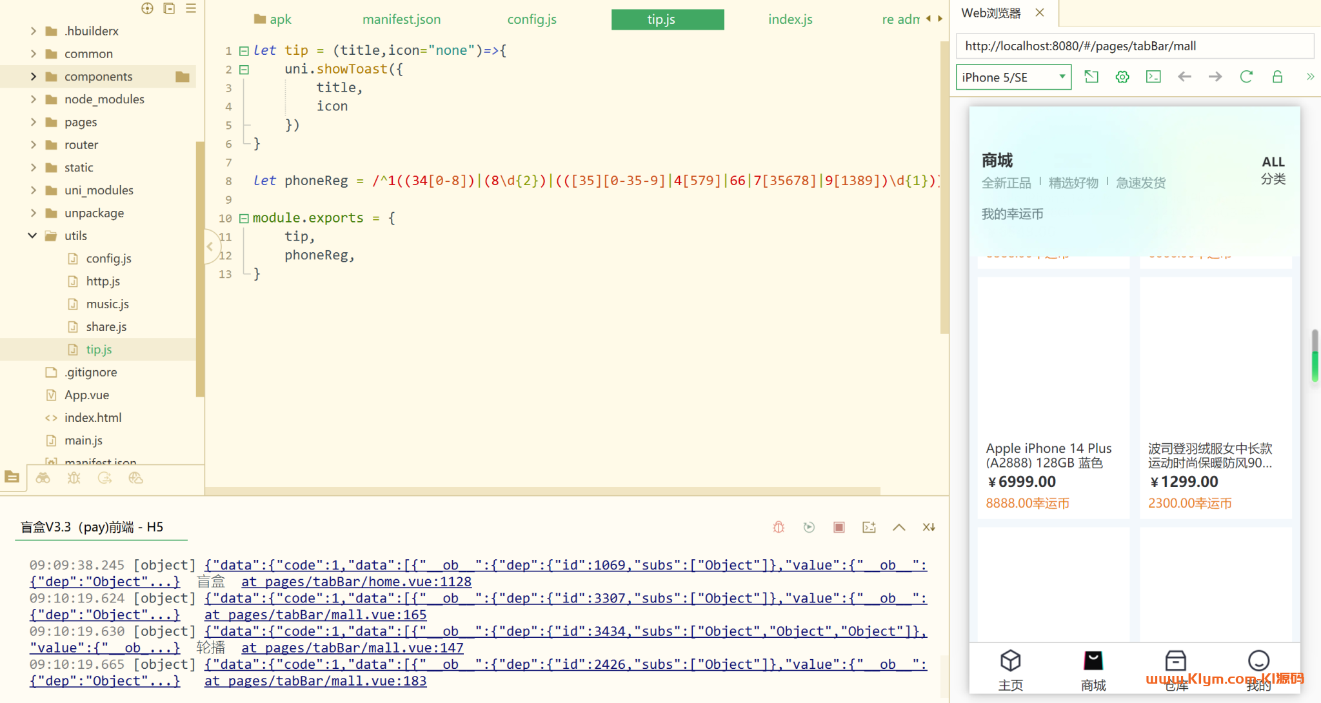The image size is (1321, 703).
Task: Fold the module.exports block at line 10
Action: [244, 218]
